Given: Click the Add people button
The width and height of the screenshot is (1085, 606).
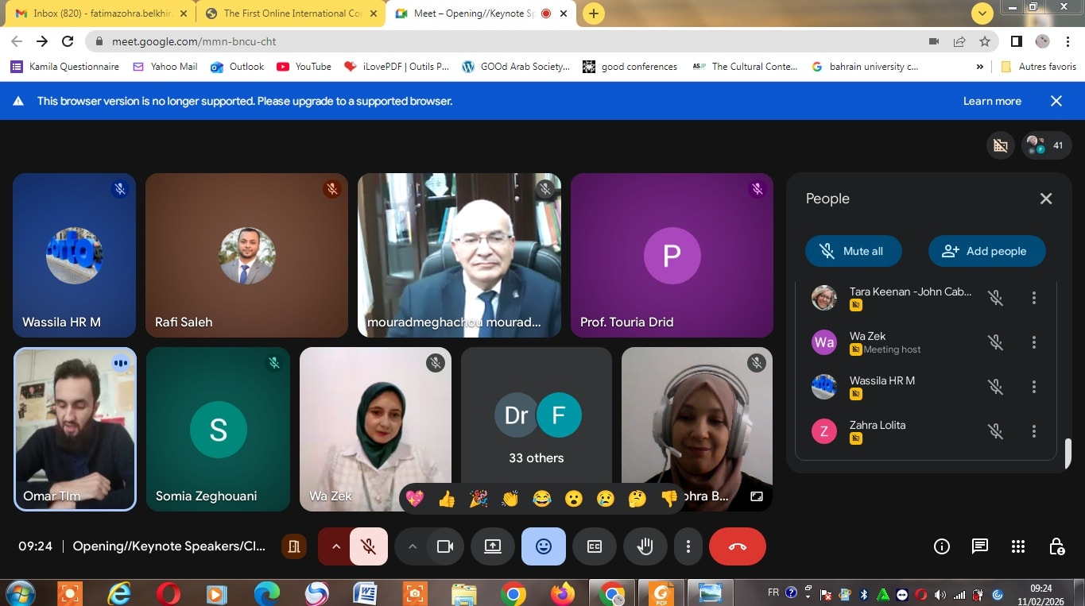Looking at the screenshot, I should 986,251.
